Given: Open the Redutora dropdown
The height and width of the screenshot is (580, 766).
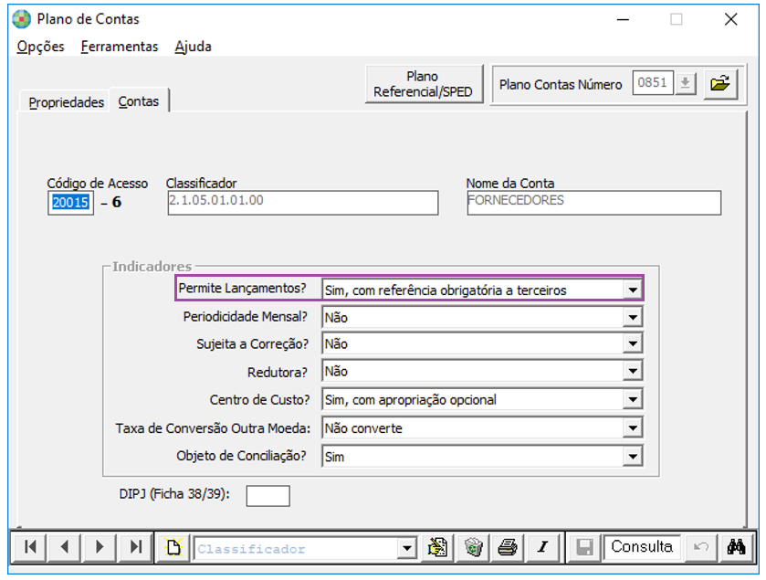Looking at the screenshot, I should [633, 371].
